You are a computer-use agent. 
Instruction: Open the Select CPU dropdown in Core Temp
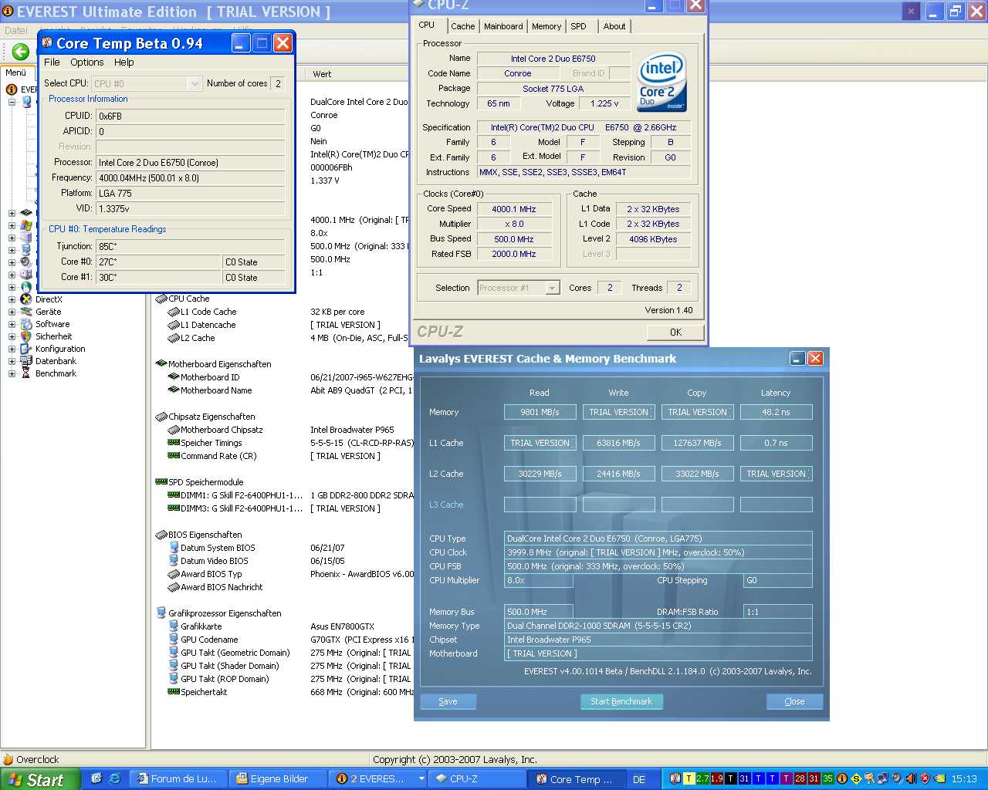click(195, 83)
